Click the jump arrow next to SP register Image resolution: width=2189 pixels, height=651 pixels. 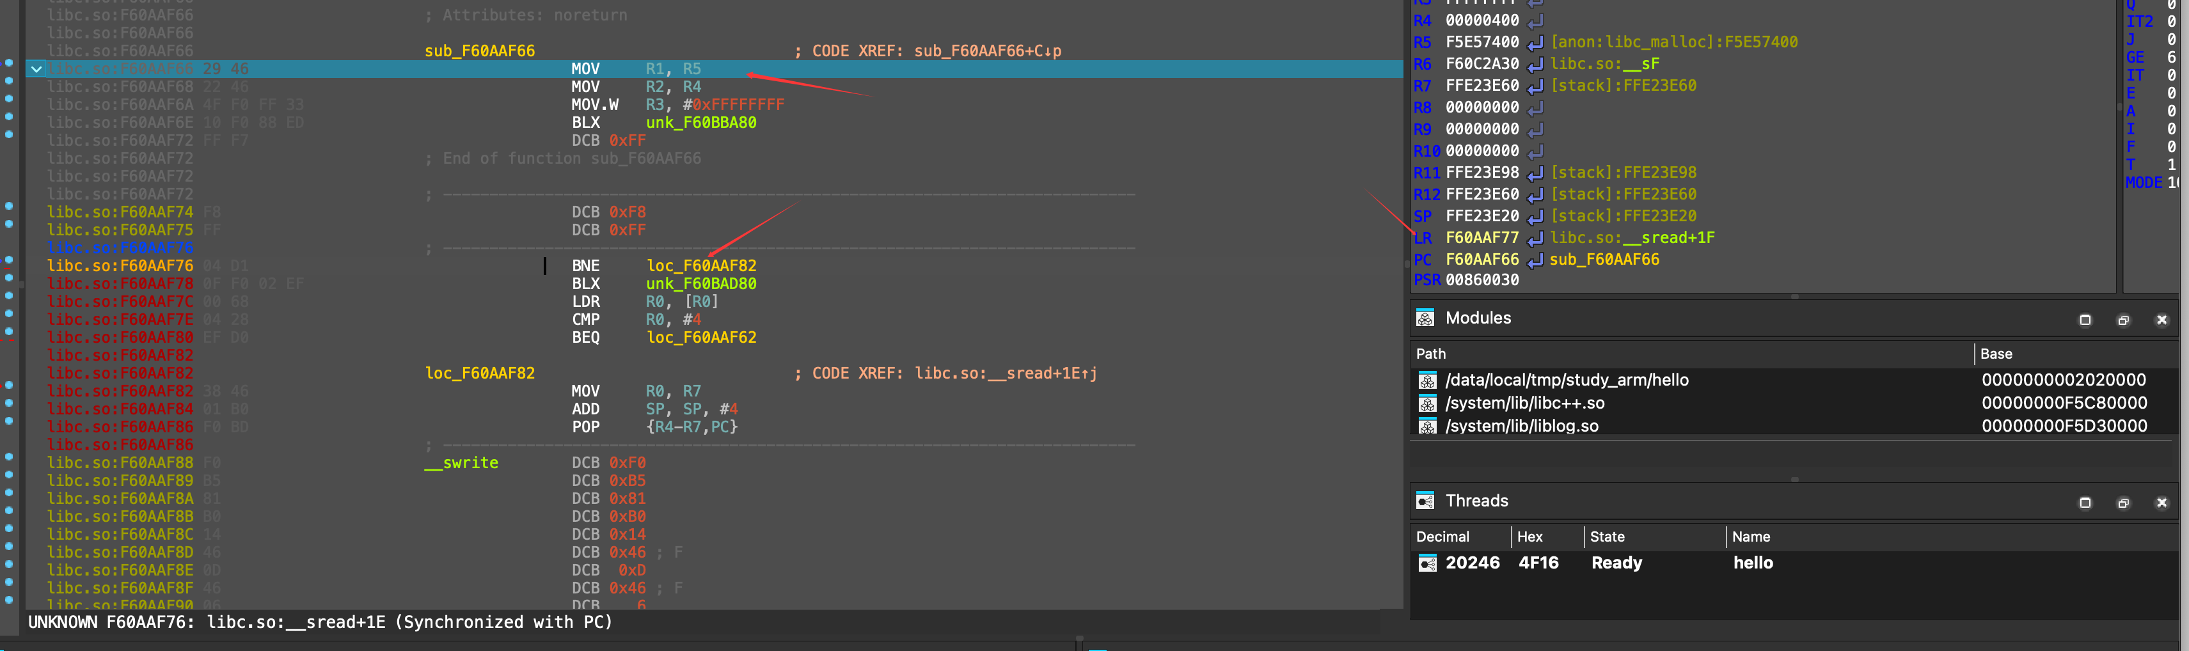click(1535, 217)
